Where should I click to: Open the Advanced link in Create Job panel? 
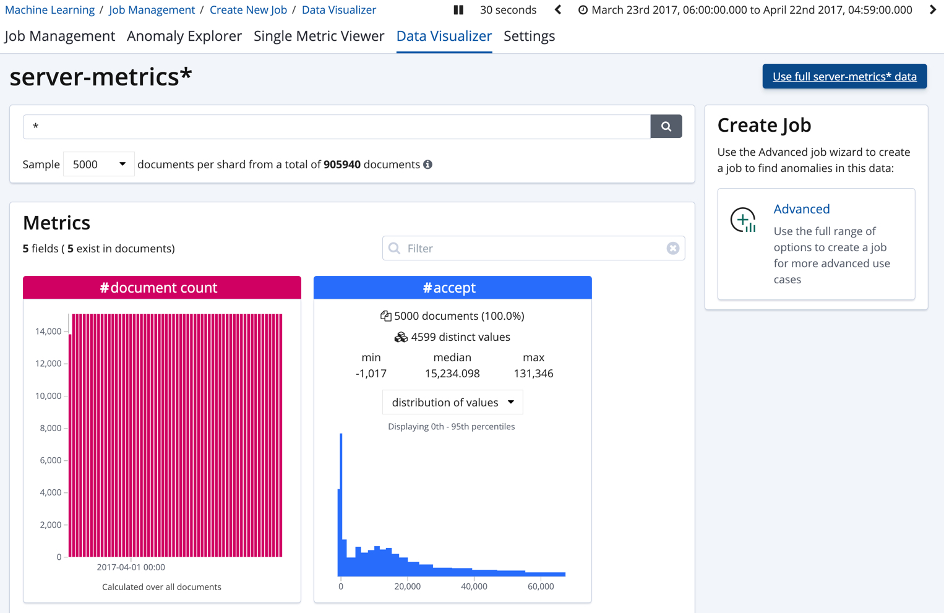(x=802, y=209)
